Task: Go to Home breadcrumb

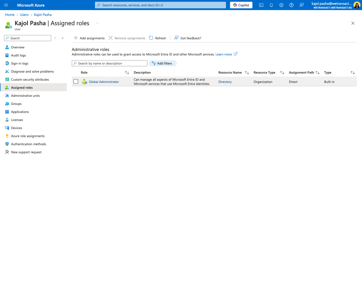Action: (x=10, y=15)
